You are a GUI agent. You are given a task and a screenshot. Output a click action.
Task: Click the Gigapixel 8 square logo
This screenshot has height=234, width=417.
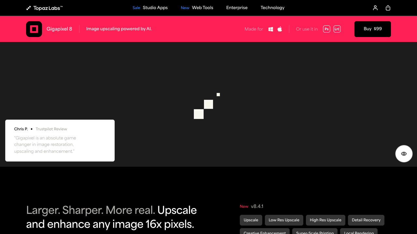[34, 29]
